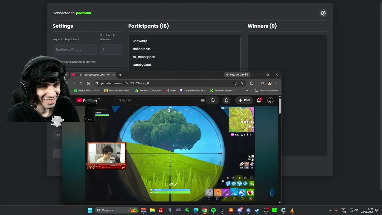The width and height of the screenshot is (382, 215).
Task: Open YouTube notifications bell
Action: click(259, 100)
